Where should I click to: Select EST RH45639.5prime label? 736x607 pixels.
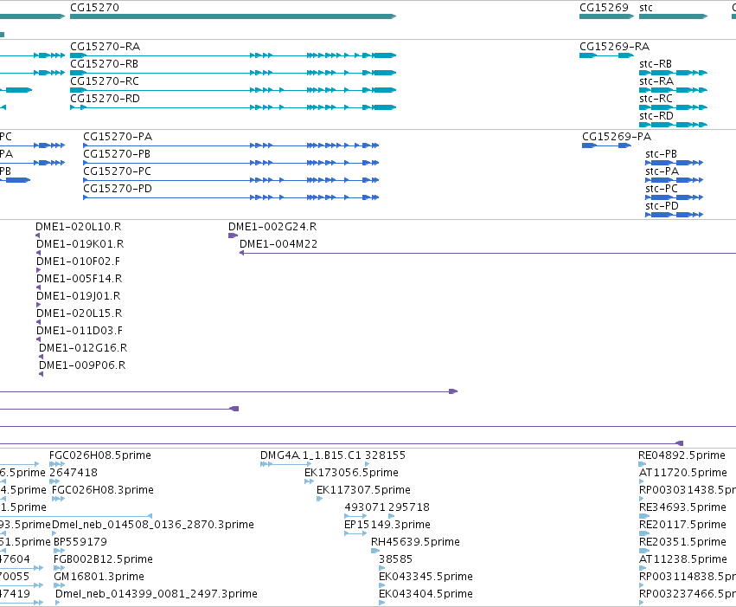point(415,543)
